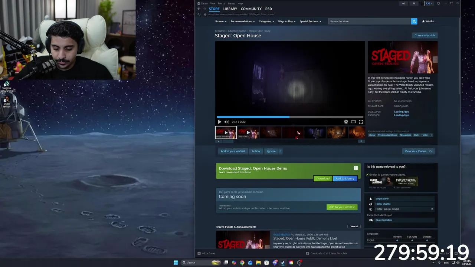This screenshot has width=475, height=267.
Task: Click the Family Sharing feature link
Action: pos(383,204)
